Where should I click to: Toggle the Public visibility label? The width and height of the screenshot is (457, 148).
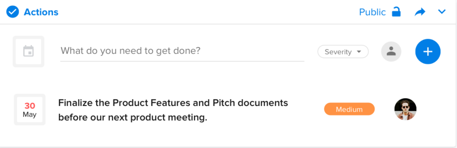(372, 12)
